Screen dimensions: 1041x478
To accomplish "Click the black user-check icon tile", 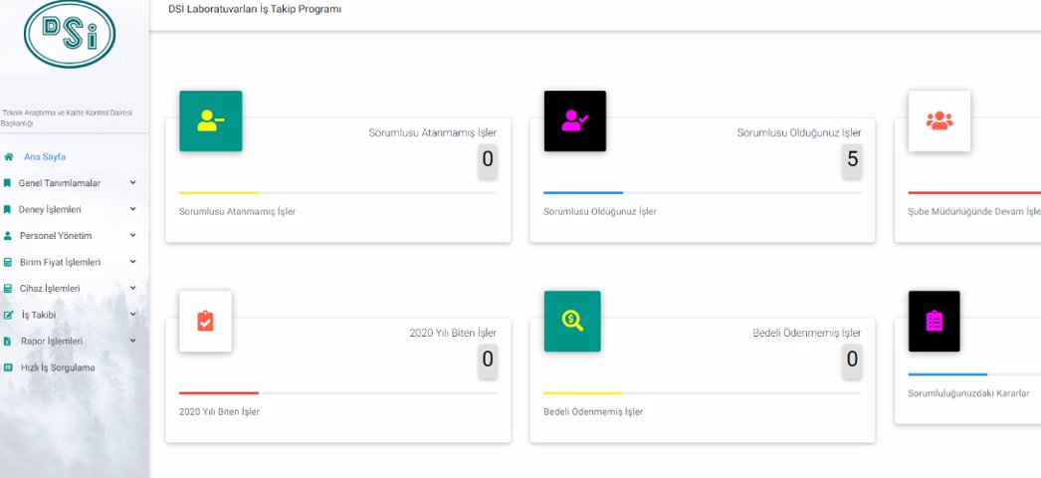I will (574, 121).
